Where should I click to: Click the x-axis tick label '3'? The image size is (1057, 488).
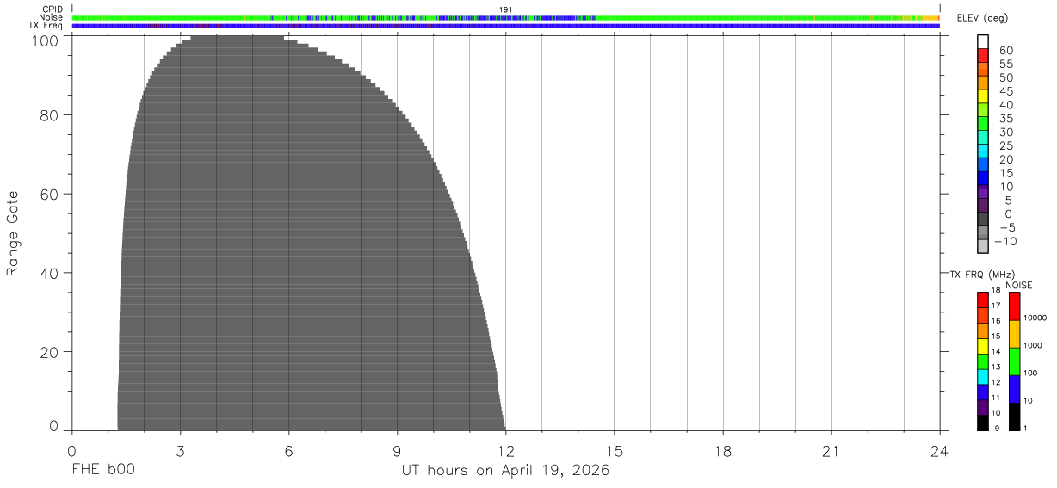tap(180, 451)
